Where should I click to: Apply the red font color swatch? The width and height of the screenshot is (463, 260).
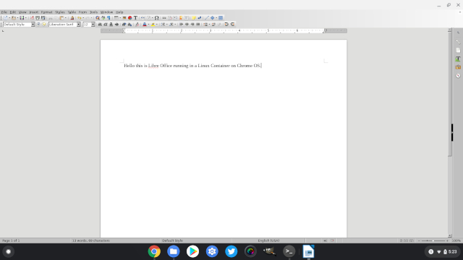(145, 25)
